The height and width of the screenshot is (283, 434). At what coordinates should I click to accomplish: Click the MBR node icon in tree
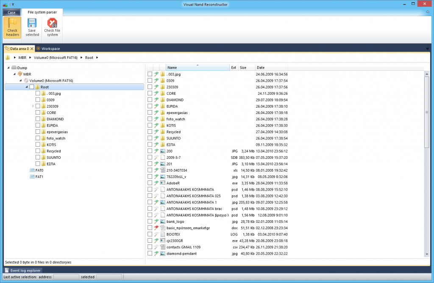(x=20, y=74)
